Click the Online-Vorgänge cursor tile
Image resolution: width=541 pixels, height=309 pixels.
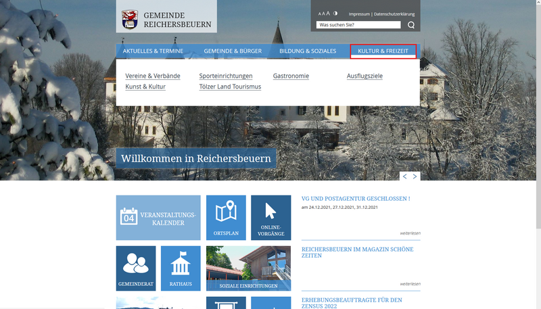click(x=270, y=218)
